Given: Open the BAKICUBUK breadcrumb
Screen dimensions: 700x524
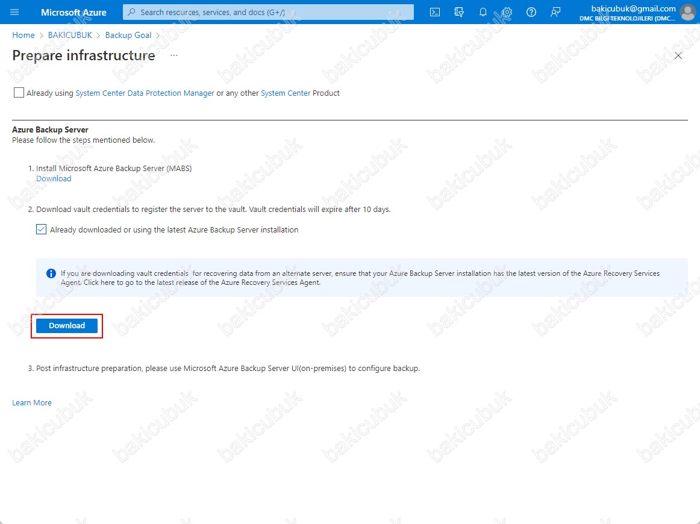Looking at the screenshot, I should (x=70, y=35).
